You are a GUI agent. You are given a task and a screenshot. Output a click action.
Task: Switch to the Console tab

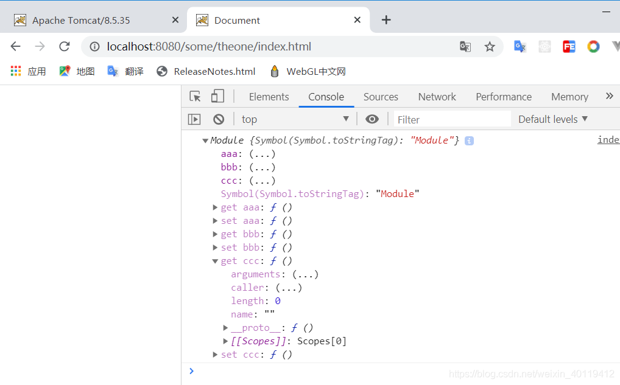(326, 97)
